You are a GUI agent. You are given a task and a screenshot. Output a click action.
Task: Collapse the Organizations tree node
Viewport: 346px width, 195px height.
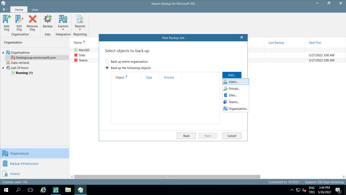[x=3, y=53]
